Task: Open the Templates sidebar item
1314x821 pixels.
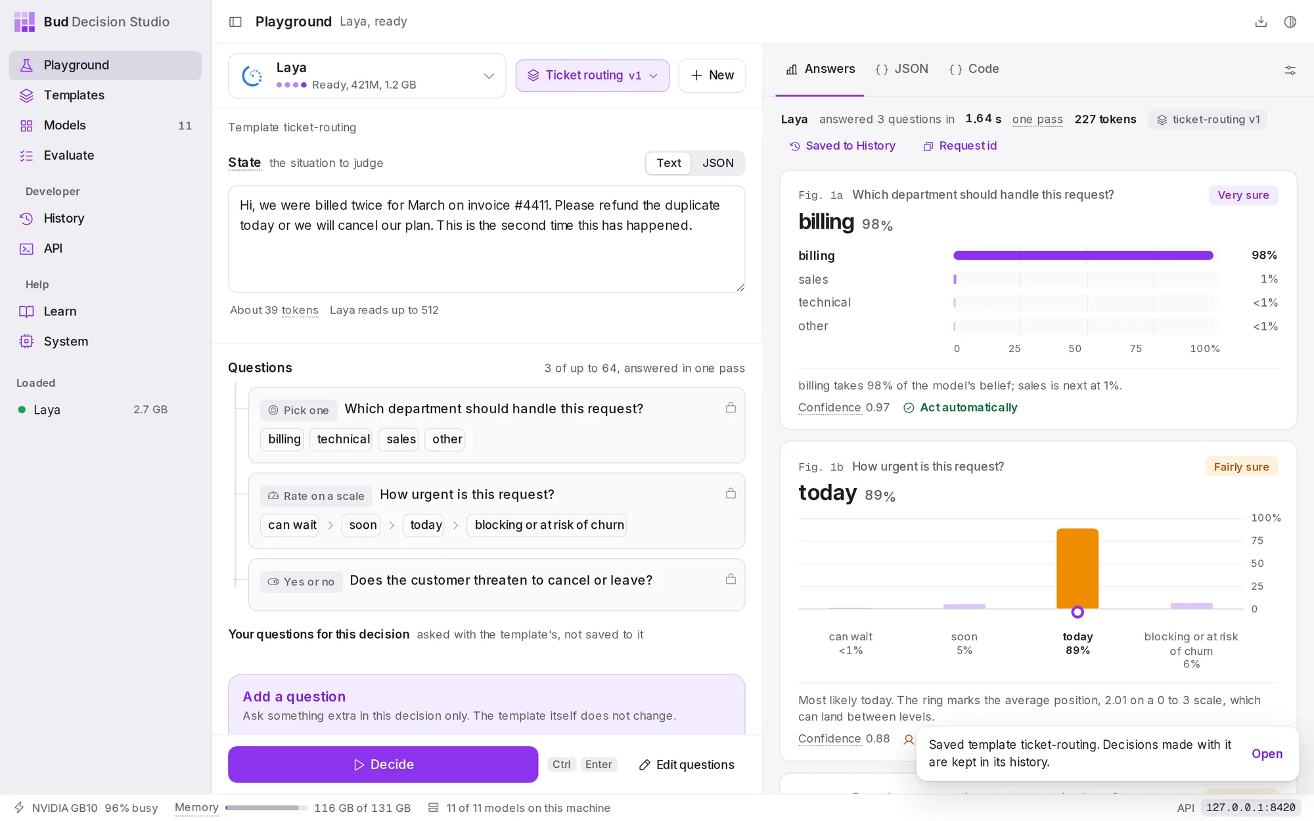Action: pyautogui.click(x=105, y=95)
